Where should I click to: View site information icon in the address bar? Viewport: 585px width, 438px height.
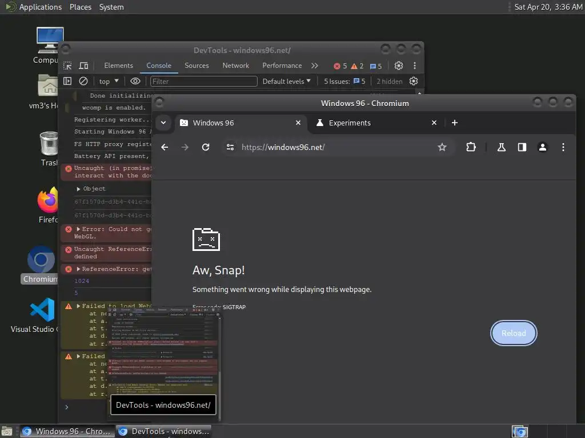click(230, 147)
